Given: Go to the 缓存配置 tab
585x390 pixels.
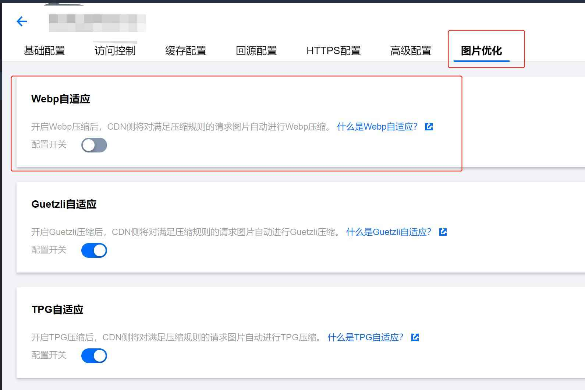Looking at the screenshot, I should point(186,51).
